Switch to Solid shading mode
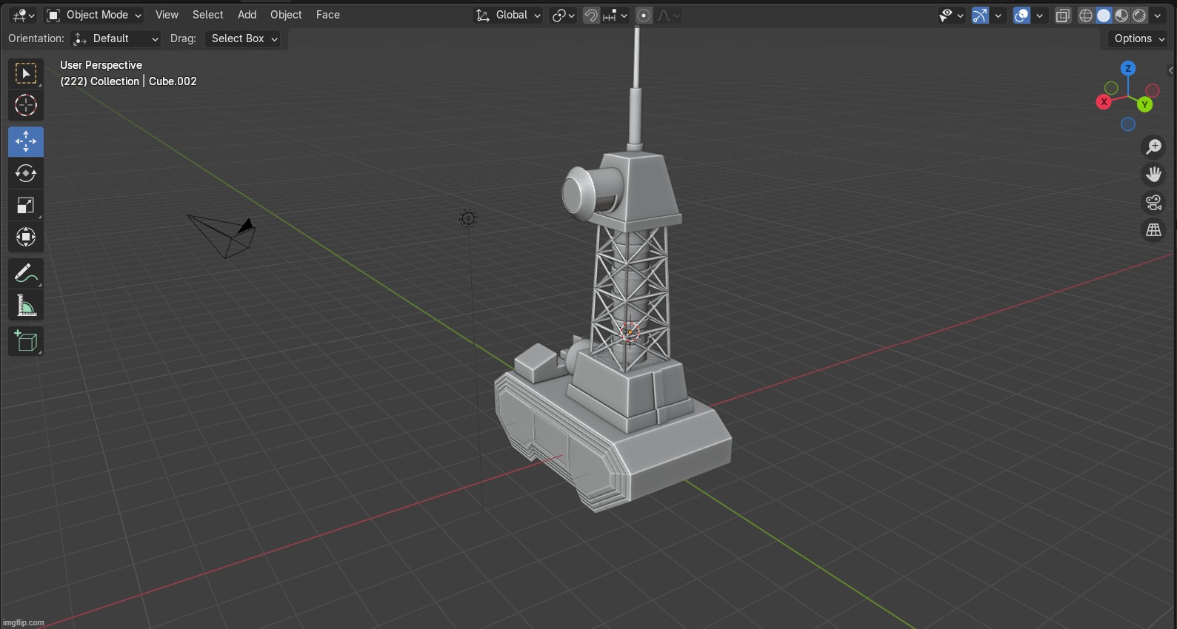1177x629 pixels. 1104,15
